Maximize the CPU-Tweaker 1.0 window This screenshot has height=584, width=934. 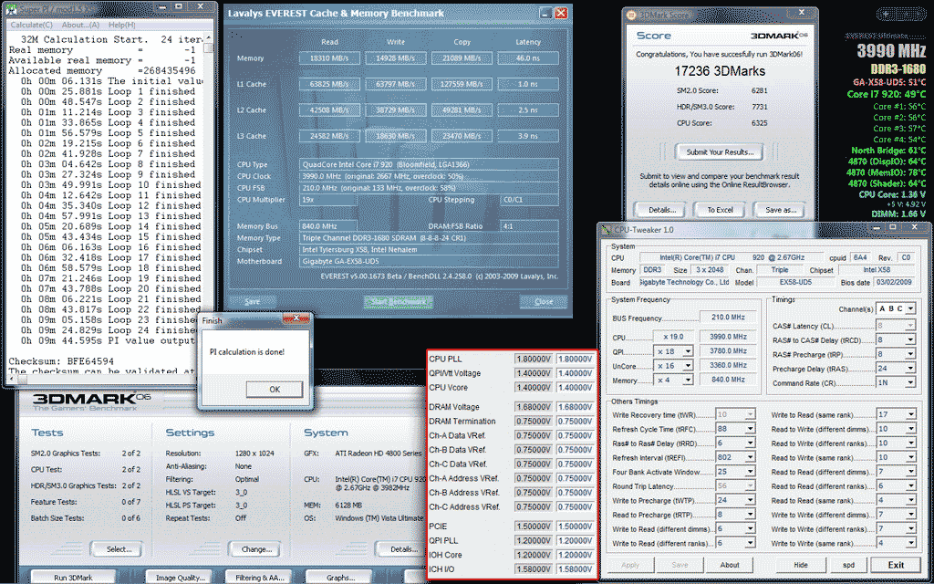tap(892, 227)
